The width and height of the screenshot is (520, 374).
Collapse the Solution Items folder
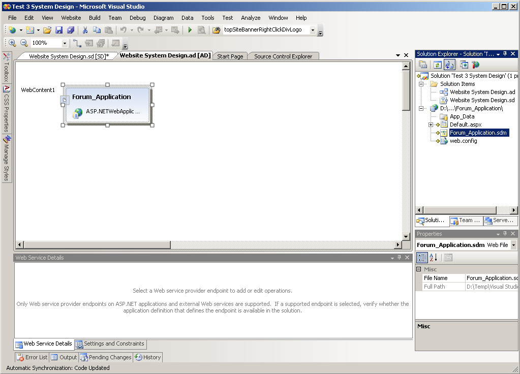pos(421,84)
